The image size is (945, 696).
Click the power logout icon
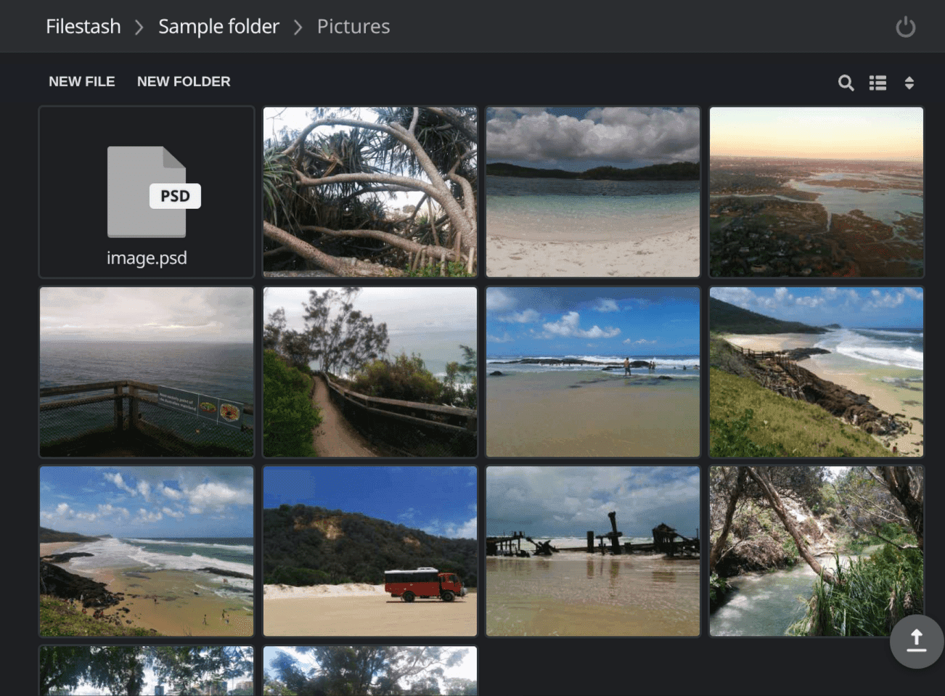coord(905,28)
